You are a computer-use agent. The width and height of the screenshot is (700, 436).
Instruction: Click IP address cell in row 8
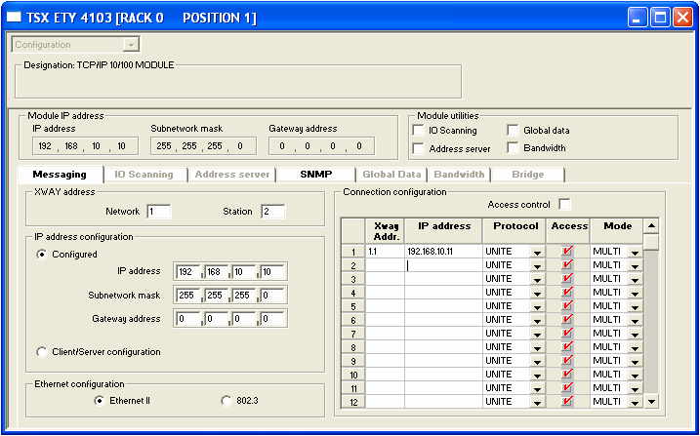pyautogui.click(x=444, y=348)
